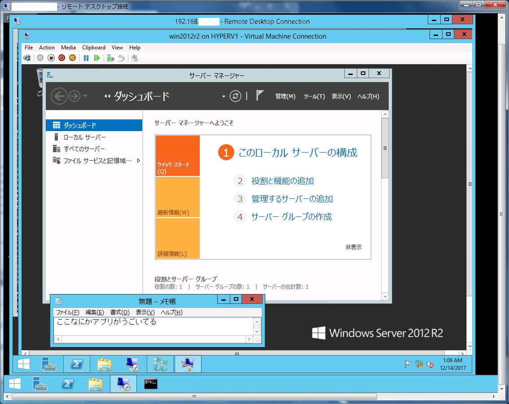Open the Clipboard menu

(x=93, y=48)
